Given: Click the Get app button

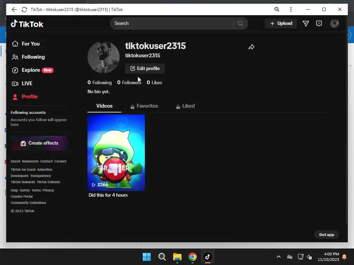Looking at the screenshot, I should [326, 235].
